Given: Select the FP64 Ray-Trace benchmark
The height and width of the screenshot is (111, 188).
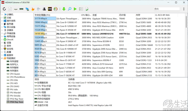Looking at the screenshot, I should (x=15, y=102).
